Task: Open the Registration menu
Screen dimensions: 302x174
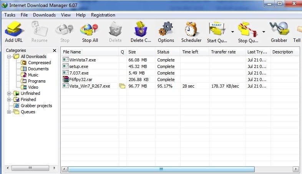Action: [x=103, y=15]
